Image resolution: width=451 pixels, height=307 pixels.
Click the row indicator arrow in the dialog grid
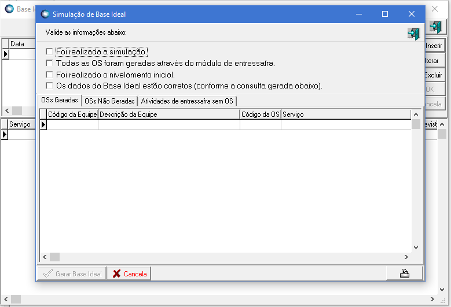click(x=43, y=124)
